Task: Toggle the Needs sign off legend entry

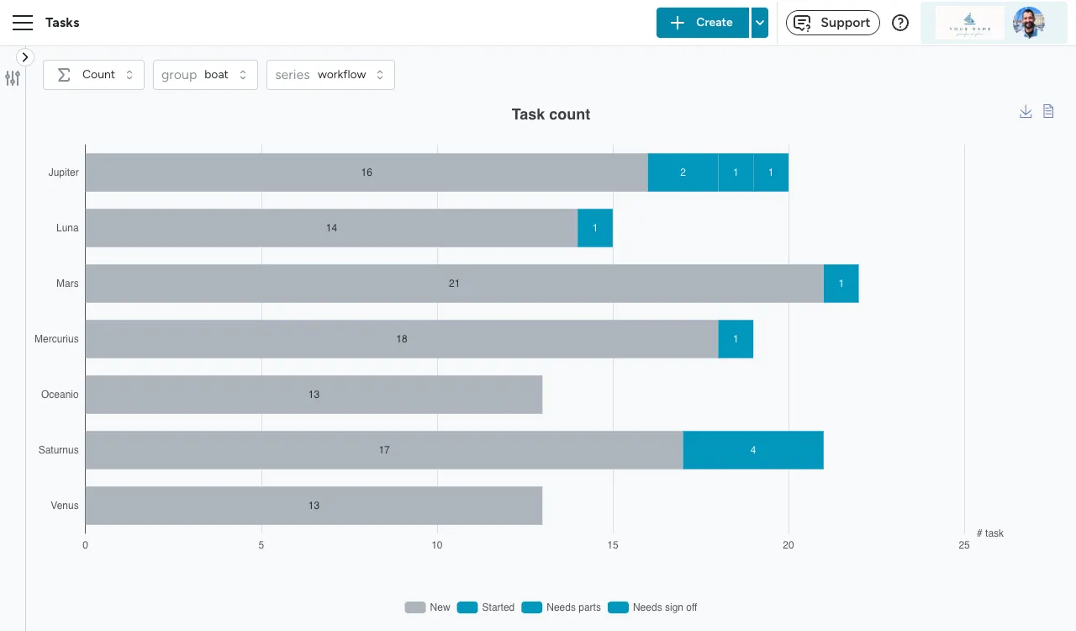Action: click(x=619, y=607)
